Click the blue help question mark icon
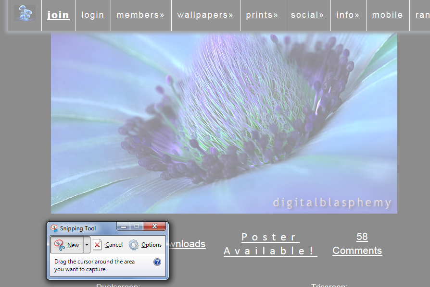This screenshot has height=287, width=430. point(157,262)
